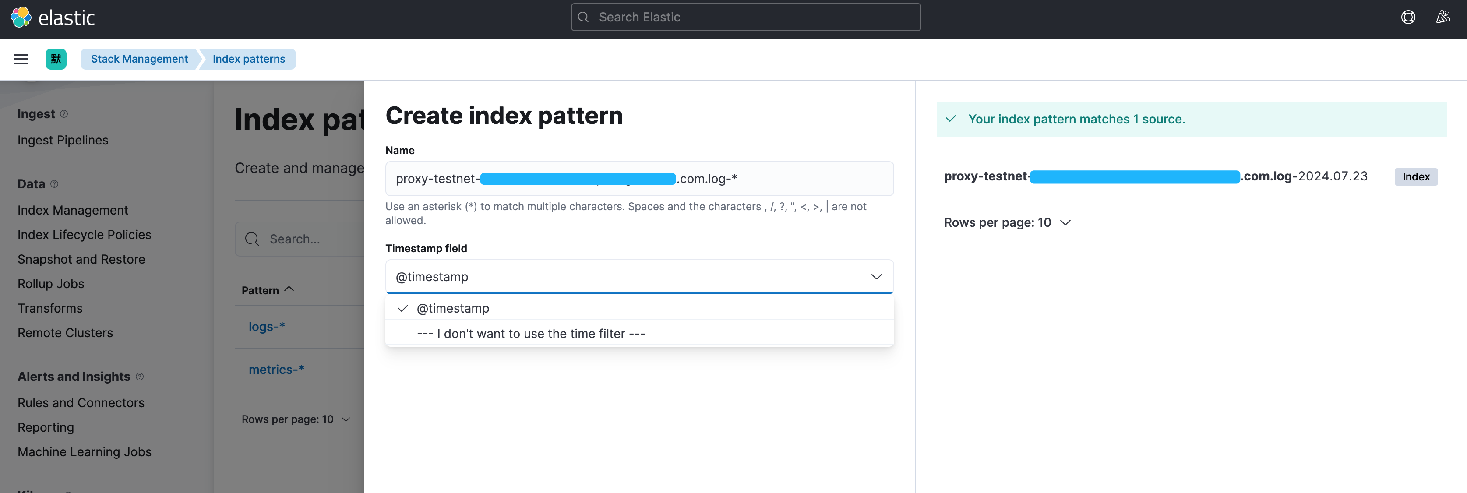The image size is (1467, 493).
Task: Open Snapshot and Restore
Action: (x=81, y=259)
